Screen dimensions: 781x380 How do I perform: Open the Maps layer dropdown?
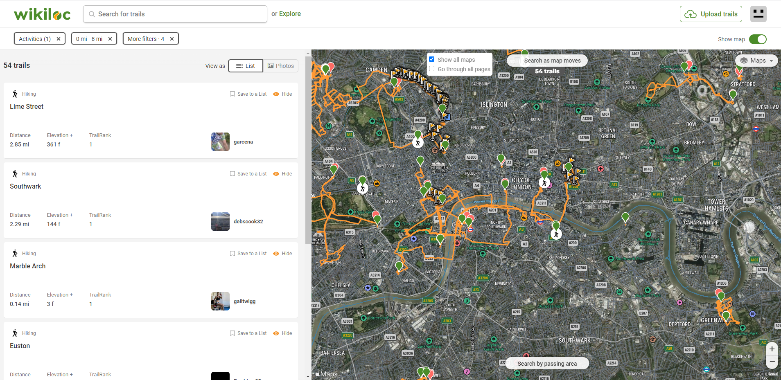757,61
